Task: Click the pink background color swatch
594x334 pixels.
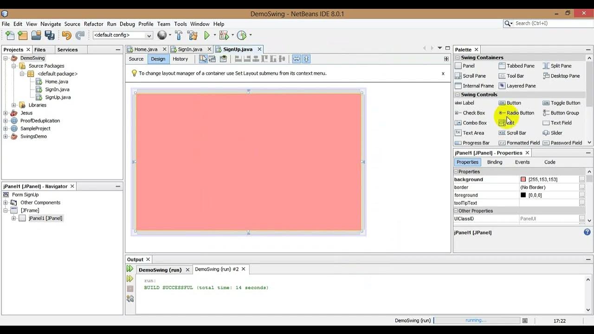Action: [x=523, y=180]
